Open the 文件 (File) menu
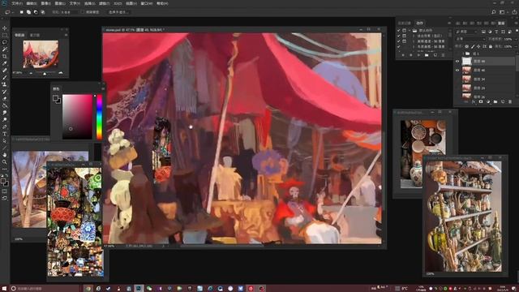 coord(17,3)
